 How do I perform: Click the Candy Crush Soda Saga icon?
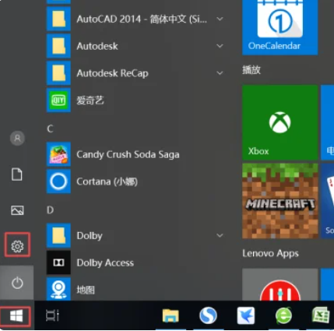58,154
